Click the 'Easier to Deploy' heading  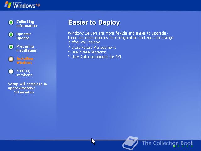click(x=94, y=22)
